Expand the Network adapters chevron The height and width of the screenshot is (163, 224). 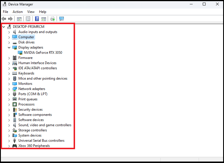[x=9, y=89]
